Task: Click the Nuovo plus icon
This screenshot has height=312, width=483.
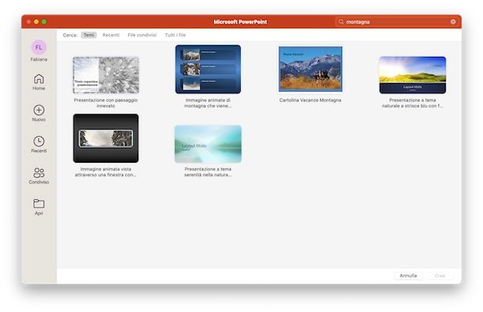Action: tap(39, 110)
